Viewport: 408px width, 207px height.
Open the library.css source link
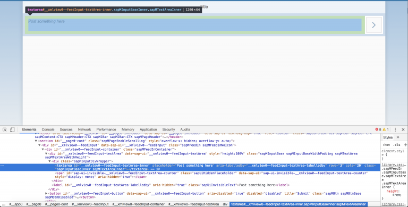click(393, 165)
